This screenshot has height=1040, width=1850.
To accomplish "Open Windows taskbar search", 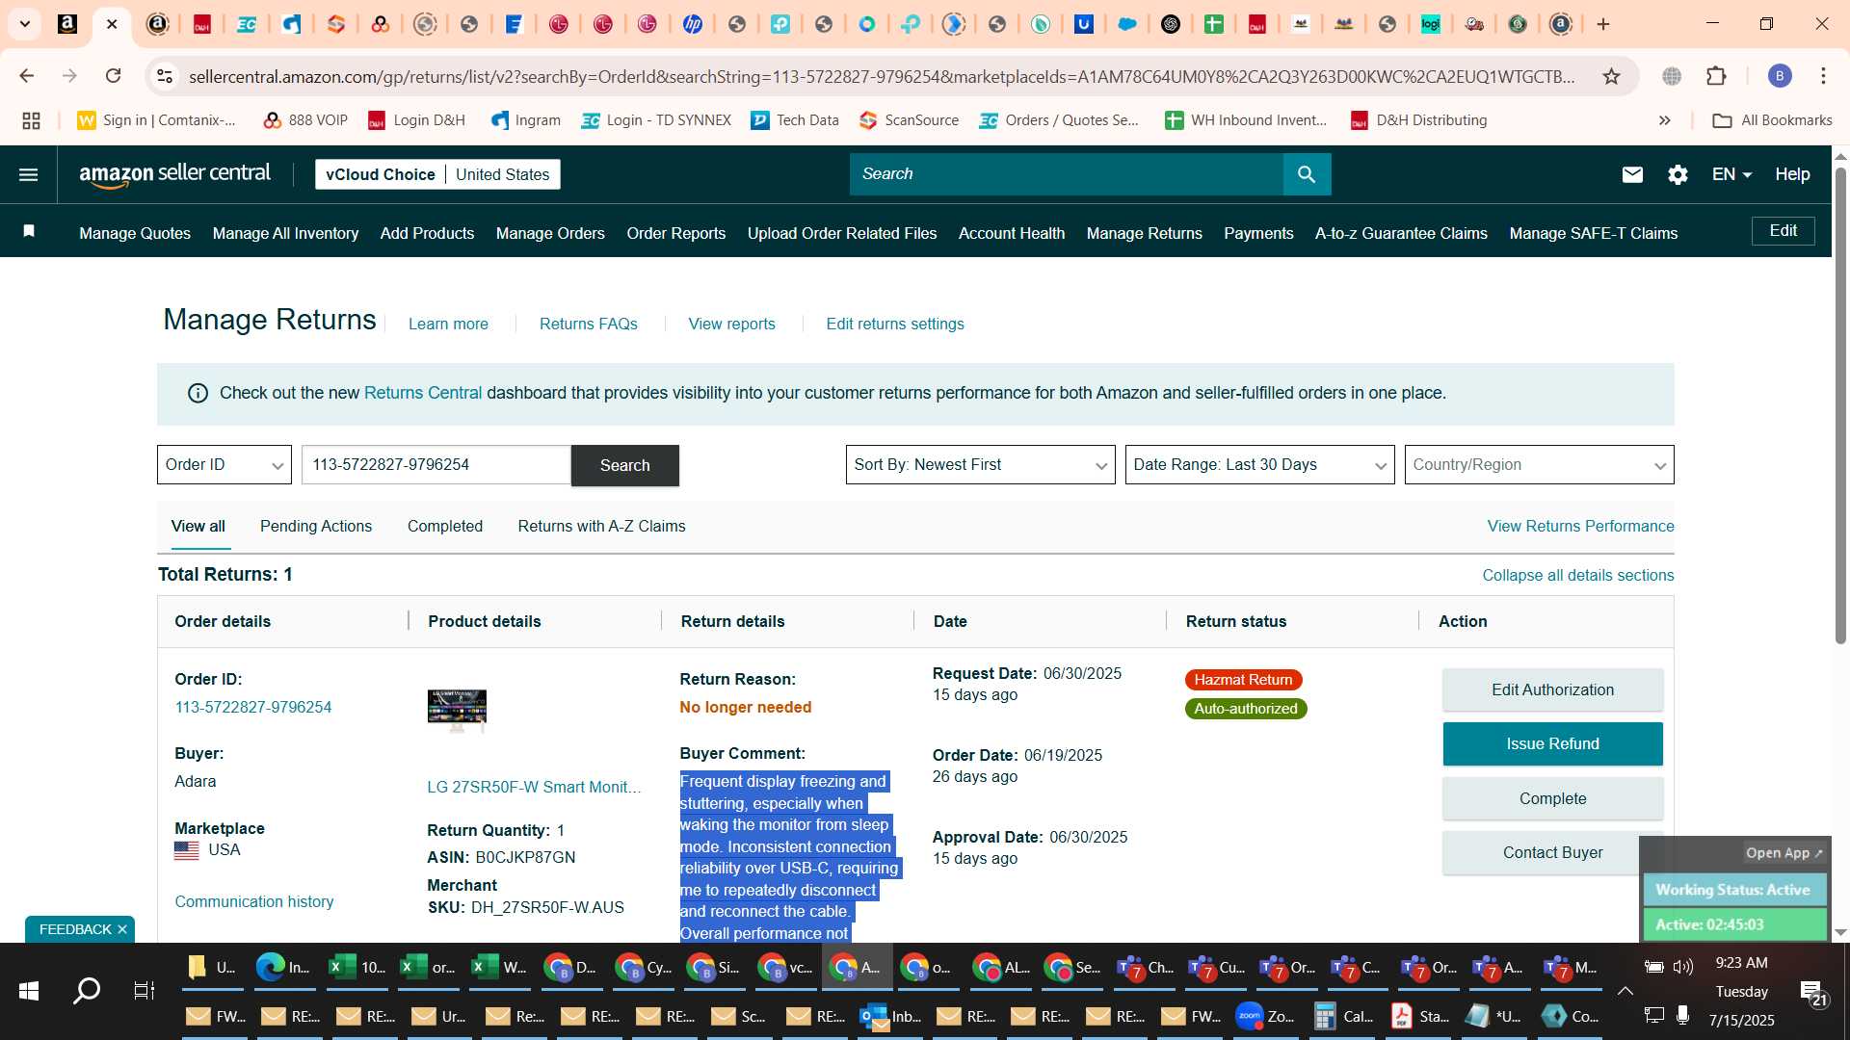I will pyautogui.click(x=87, y=990).
